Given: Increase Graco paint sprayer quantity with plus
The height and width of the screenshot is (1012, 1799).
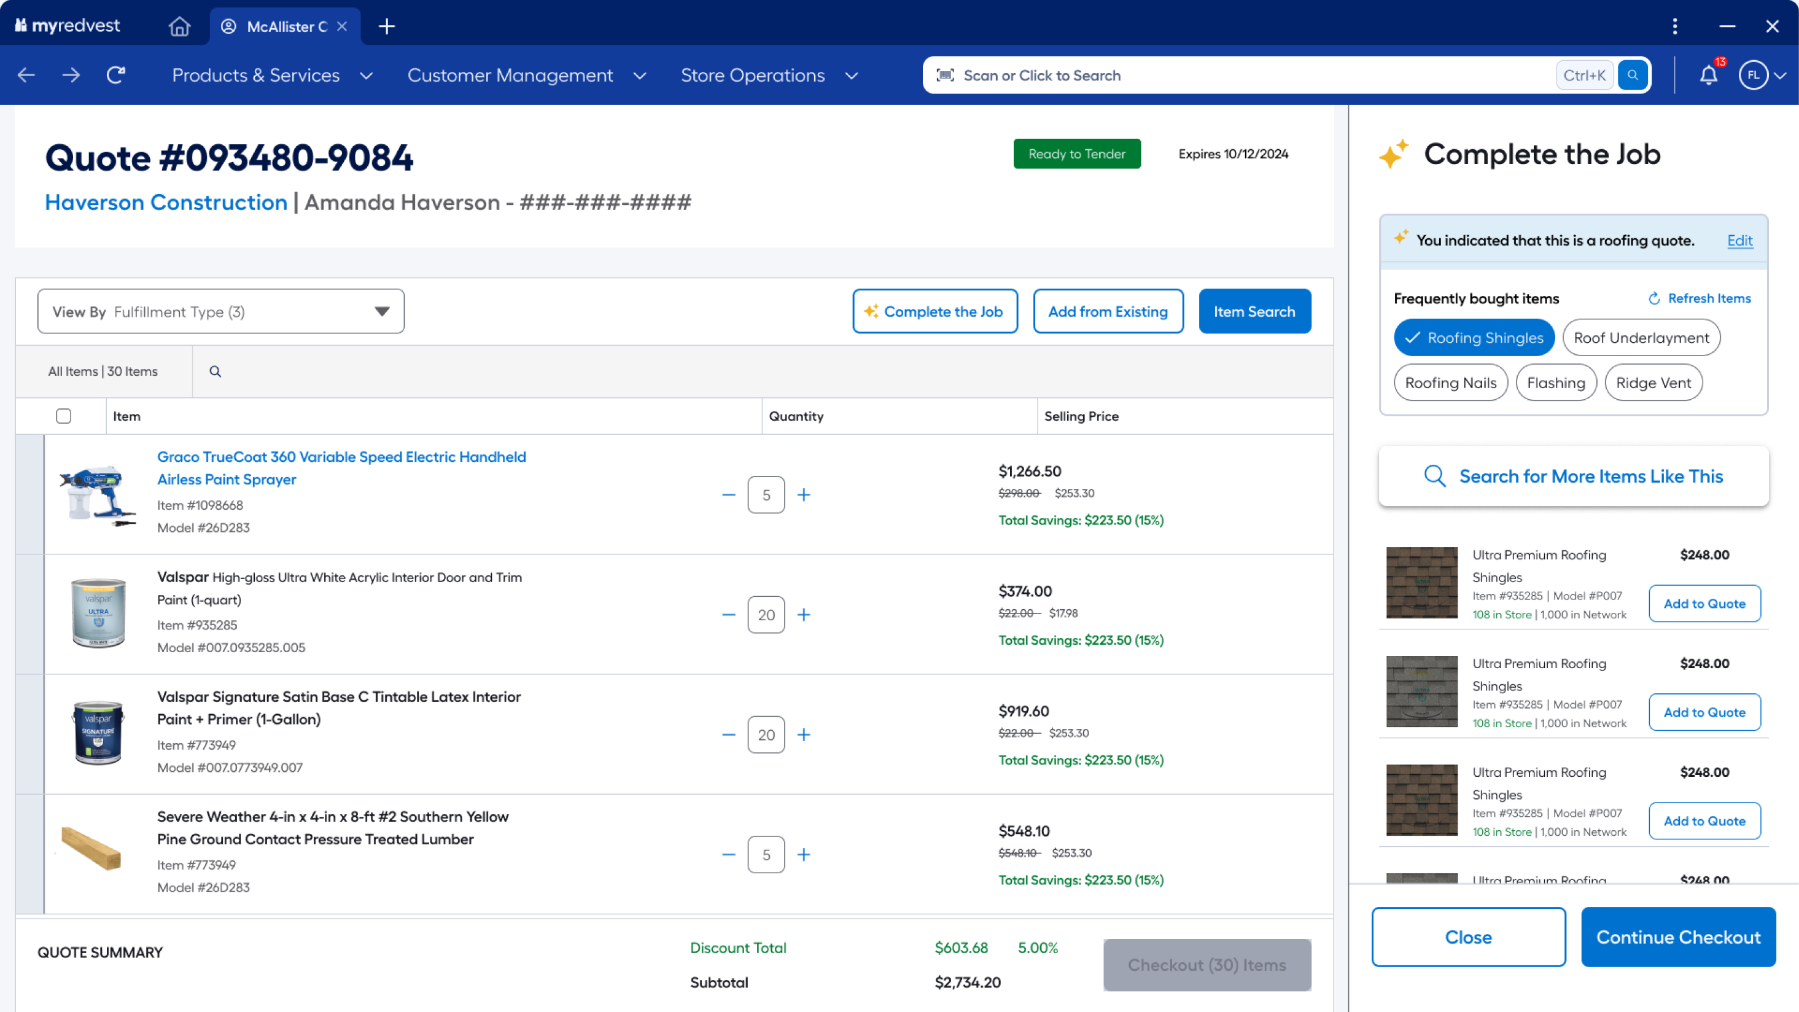Looking at the screenshot, I should [x=804, y=494].
